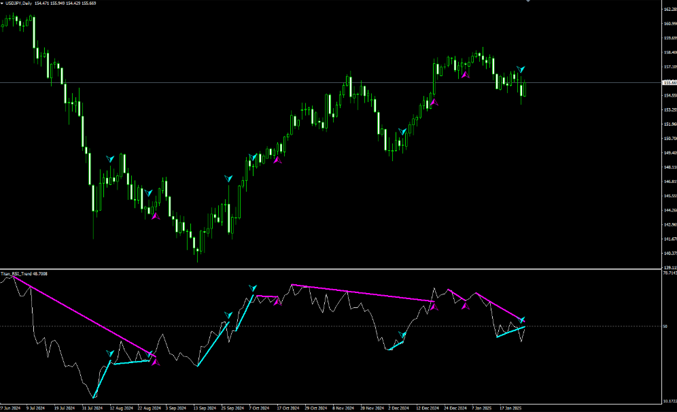The image size is (677, 412).
Task: Select the cyan up arrow near 25 Sep 2024 candles
Action: click(229, 177)
